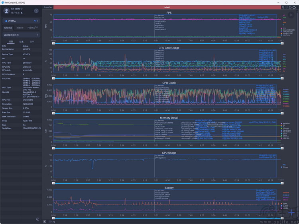Click the right handle of the GPU Usage slider
This screenshot has height=224, width=299.
[x=282, y=183]
